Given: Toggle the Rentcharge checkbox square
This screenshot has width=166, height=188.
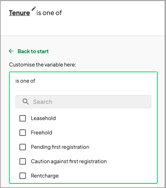Looking at the screenshot, I should pyautogui.click(x=23, y=176).
